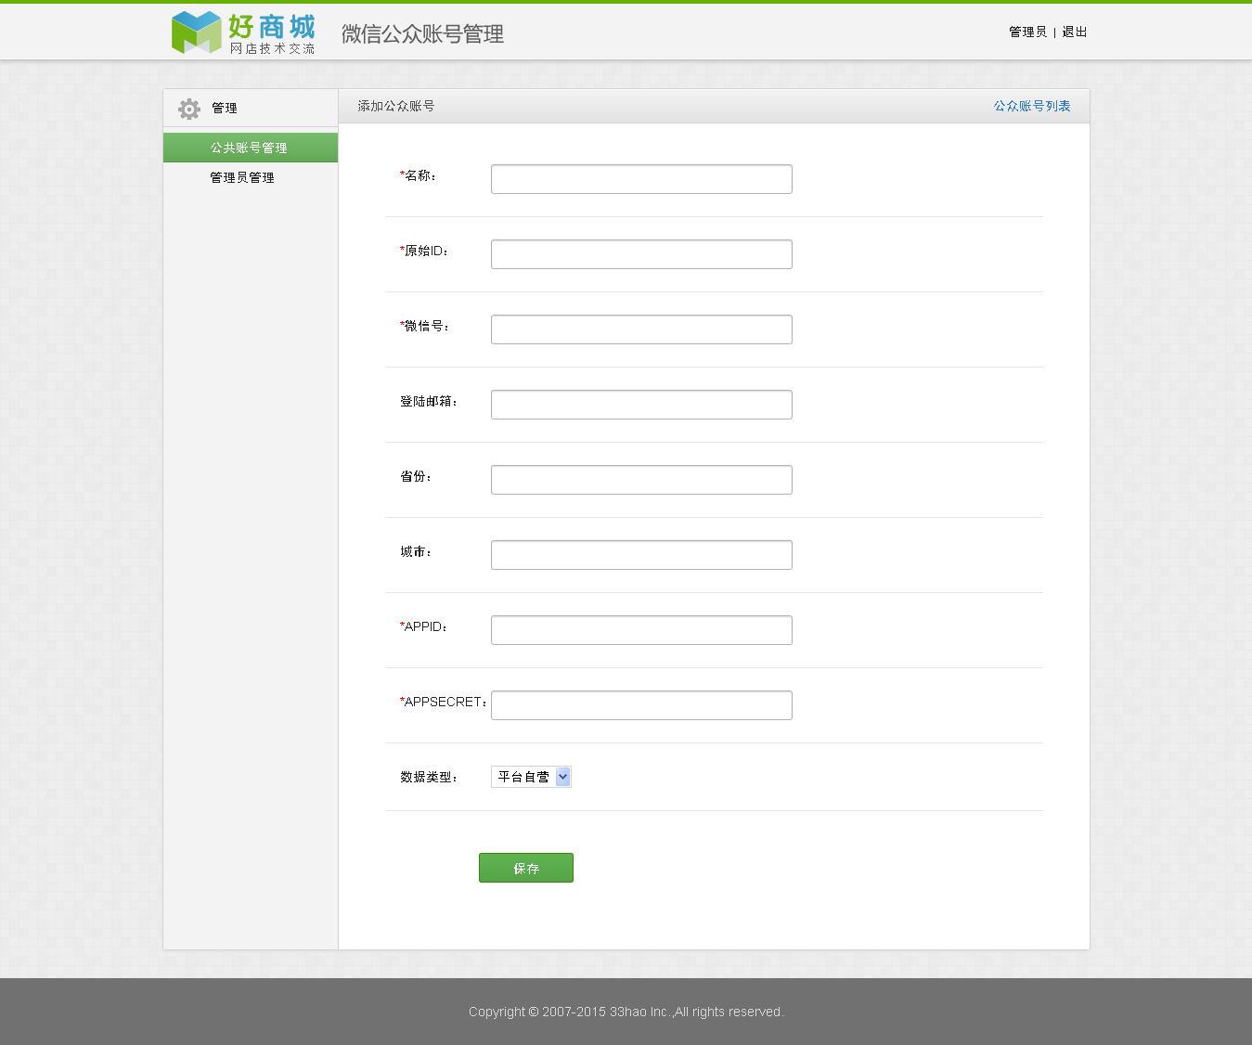
Task: Focus the 微信号 input field
Action: click(x=641, y=329)
